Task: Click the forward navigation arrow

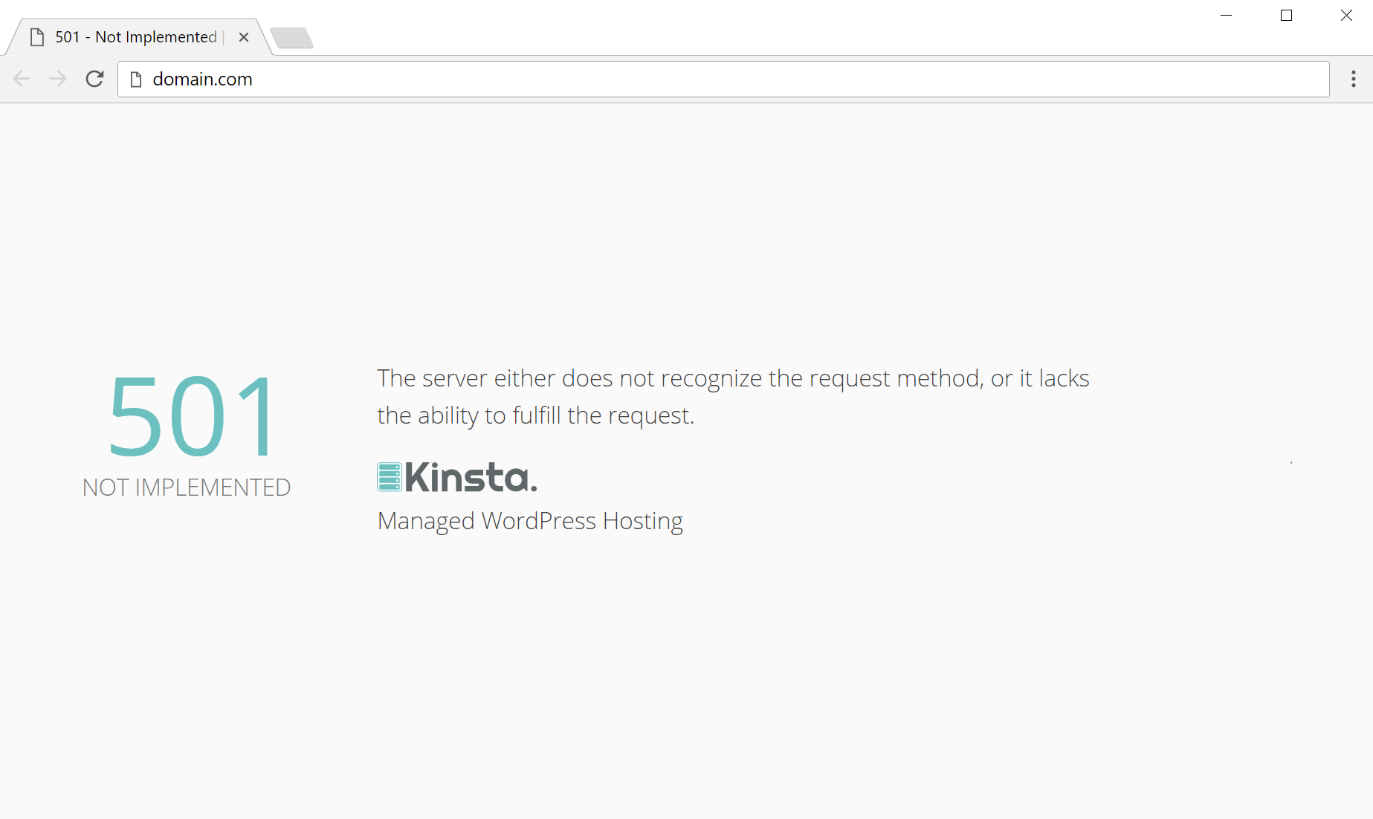Action: 57,79
